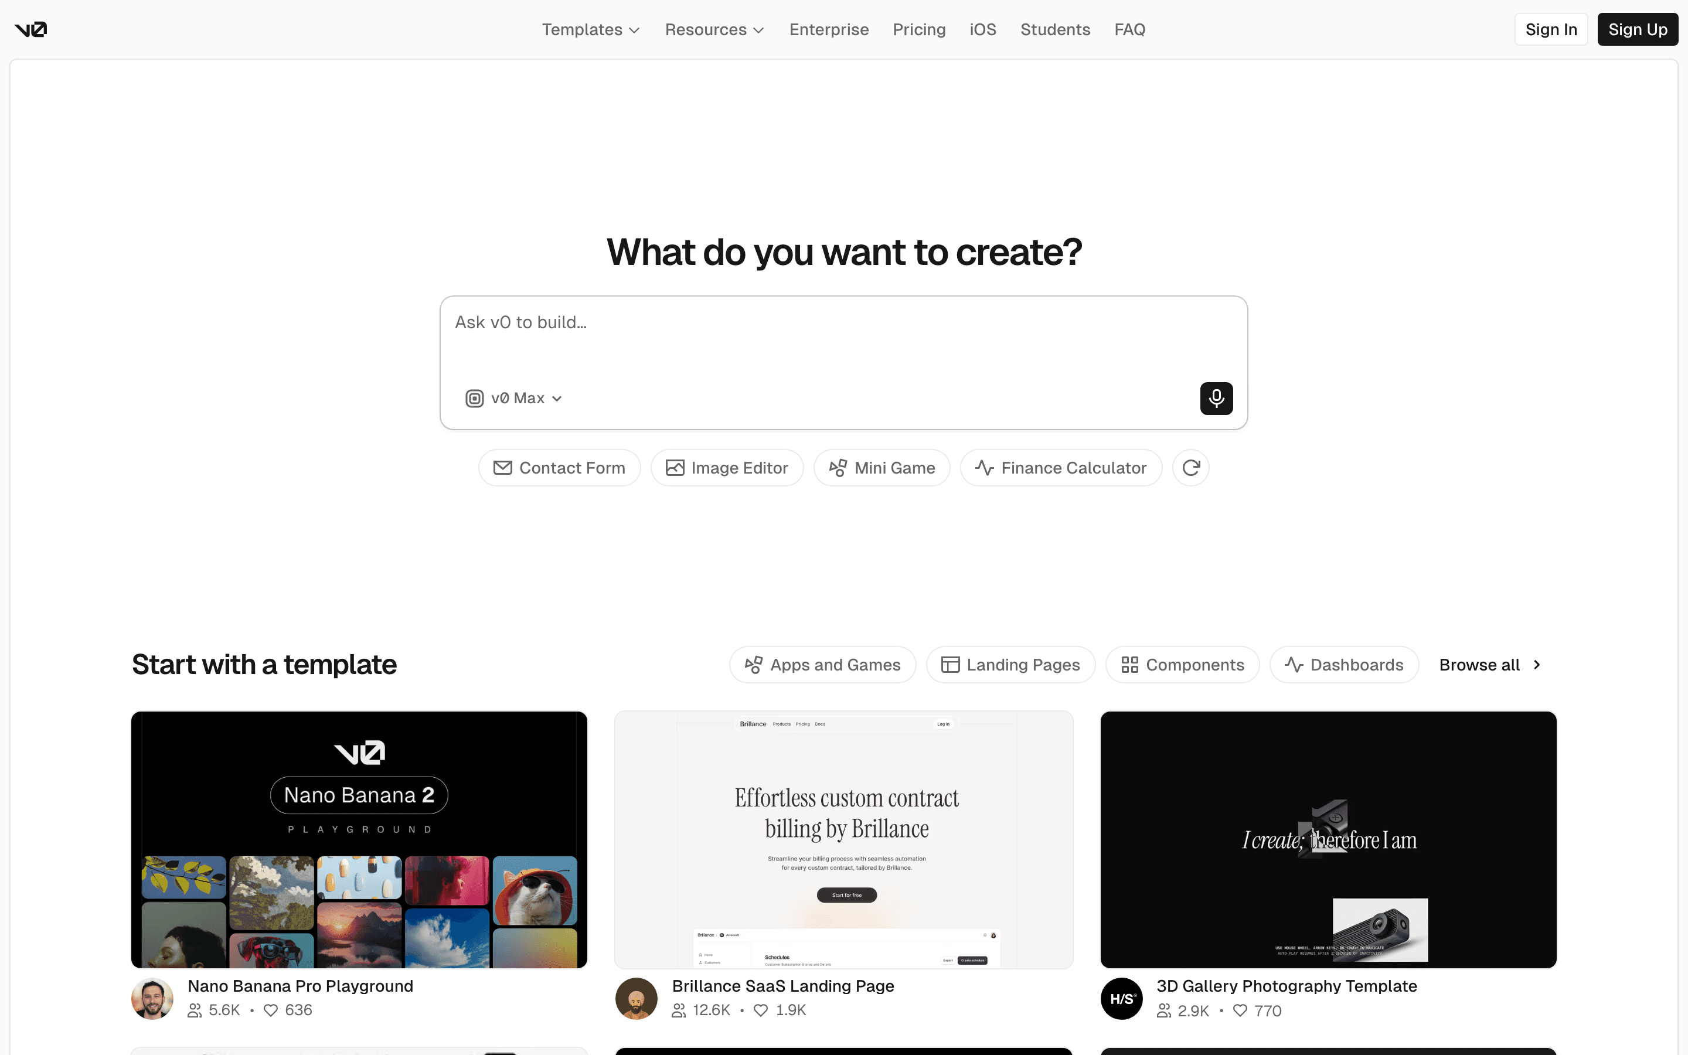Expand the Templates dropdown menu
The height and width of the screenshot is (1055, 1688).
tap(590, 29)
